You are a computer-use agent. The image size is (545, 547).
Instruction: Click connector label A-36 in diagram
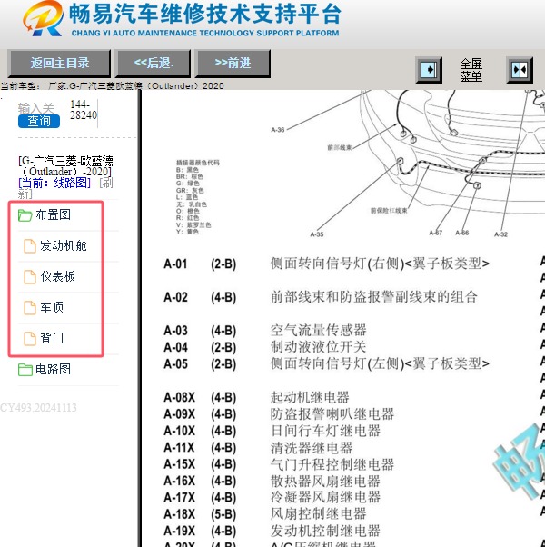(278, 130)
